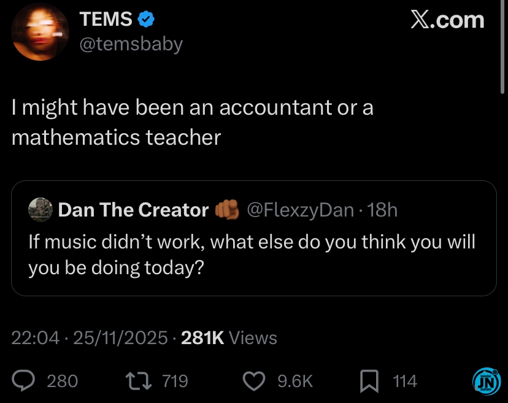The image size is (508, 403).
Task: Click the fist emoji next to Dan The Creator
Action: click(226, 210)
